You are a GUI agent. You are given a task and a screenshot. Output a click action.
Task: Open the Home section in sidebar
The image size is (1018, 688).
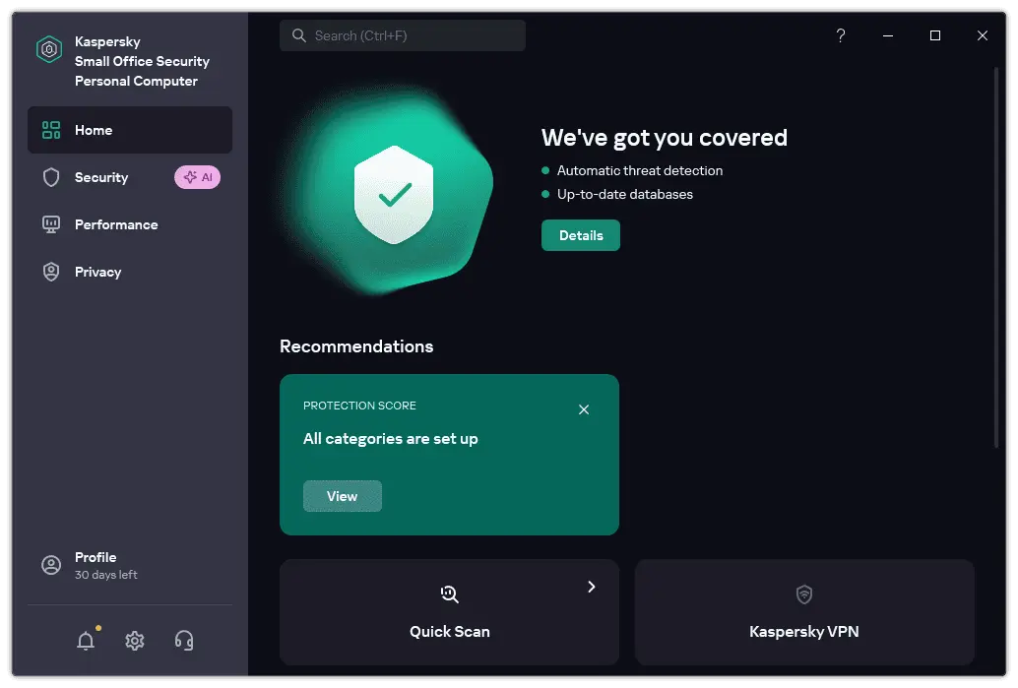130,130
